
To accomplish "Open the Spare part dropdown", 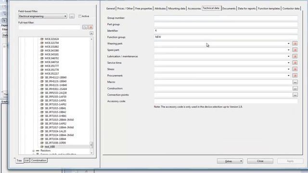I will (x=288, y=50).
